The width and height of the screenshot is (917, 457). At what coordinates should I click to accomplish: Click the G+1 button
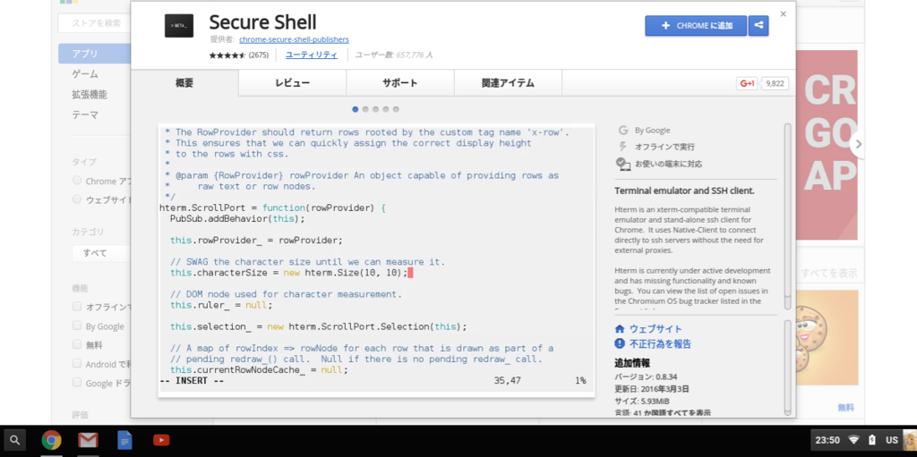(x=748, y=83)
